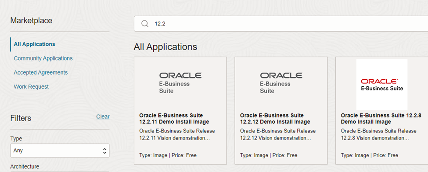Clear all filters via Clear link
This screenshot has width=428, height=172.
tap(103, 117)
